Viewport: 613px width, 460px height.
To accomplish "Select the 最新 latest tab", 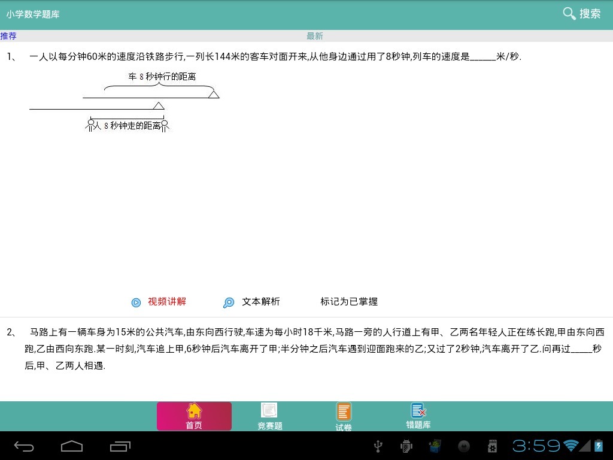I will tap(315, 36).
